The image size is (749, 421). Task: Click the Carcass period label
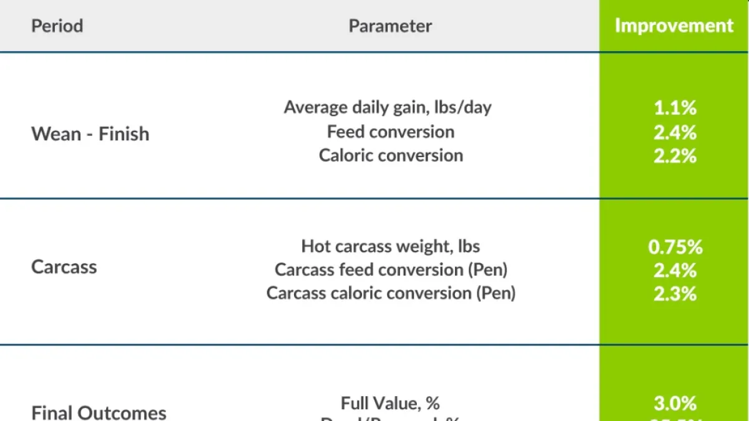(64, 267)
